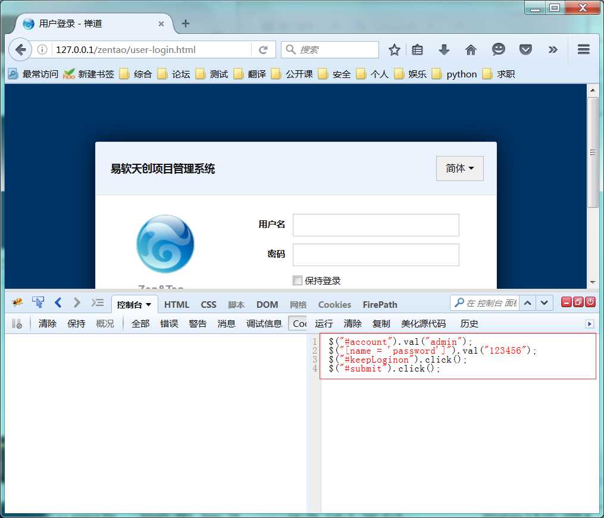
Task: Click the page vertical scrollbar thumb
Action: pos(593,152)
